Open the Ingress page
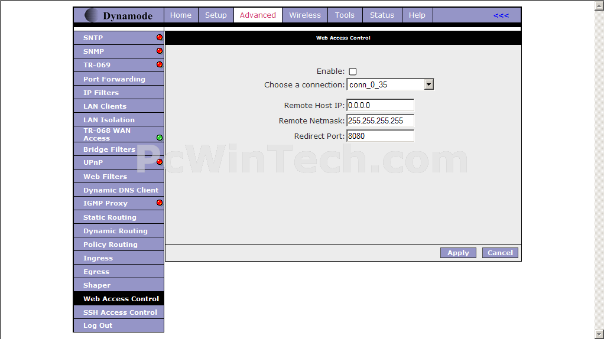Image resolution: width=604 pixels, height=339 pixels. [x=119, y=258]
